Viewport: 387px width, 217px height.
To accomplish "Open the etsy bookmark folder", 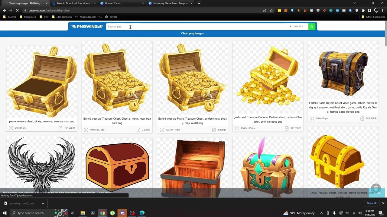I will 44,17.
